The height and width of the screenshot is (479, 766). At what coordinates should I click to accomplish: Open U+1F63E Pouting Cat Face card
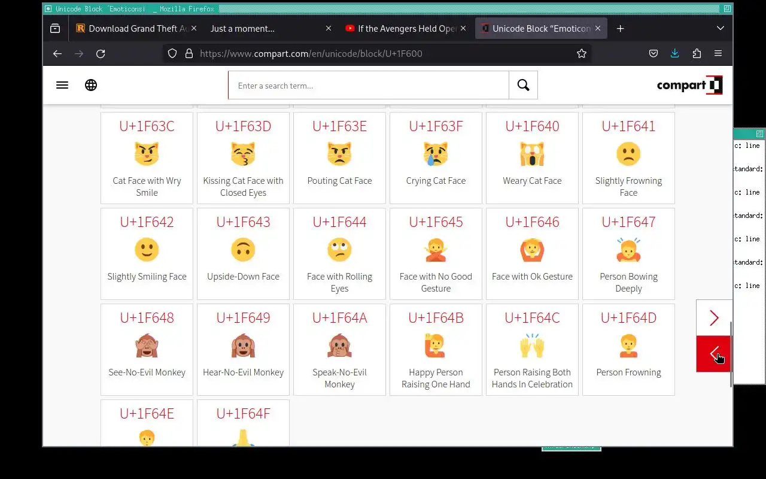339,158
